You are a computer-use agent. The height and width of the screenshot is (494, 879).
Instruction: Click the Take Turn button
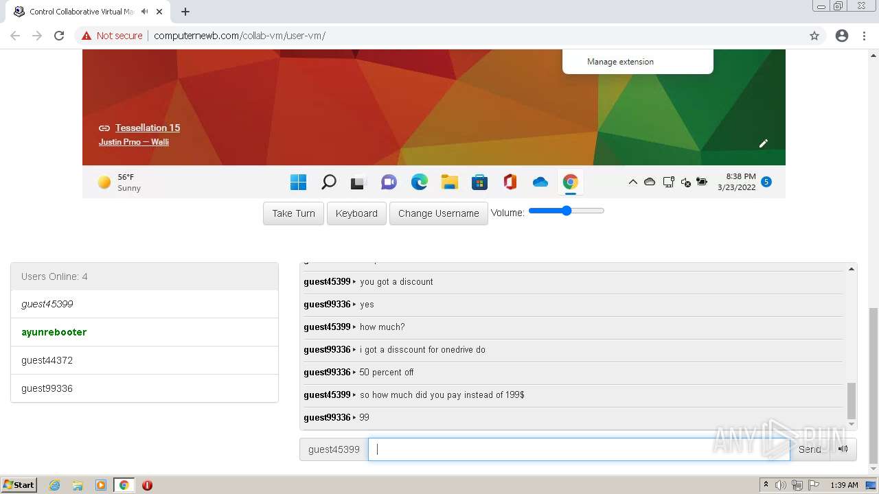pyautogui.click(x=293, y=213)
